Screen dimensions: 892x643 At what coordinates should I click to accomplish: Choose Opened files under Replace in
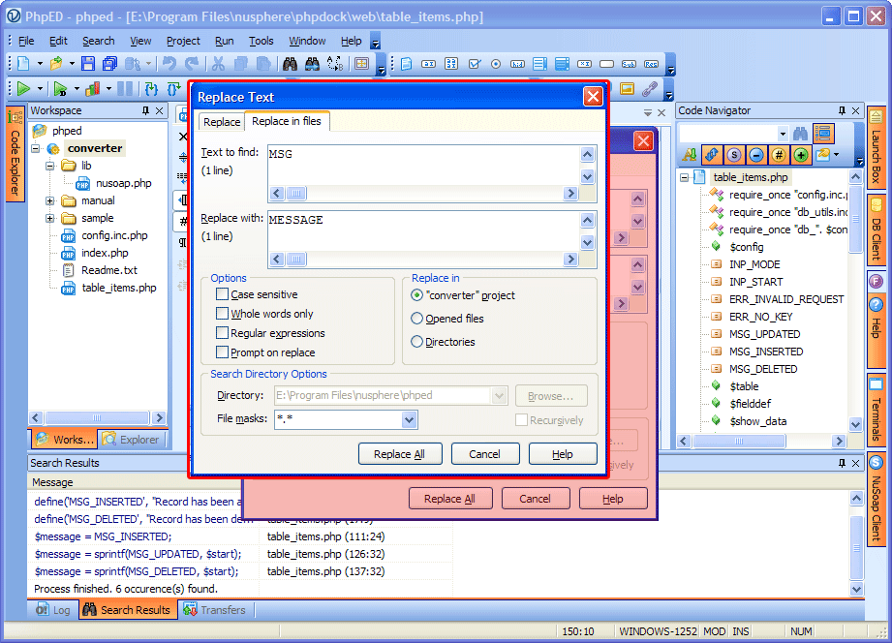[417, 318]
